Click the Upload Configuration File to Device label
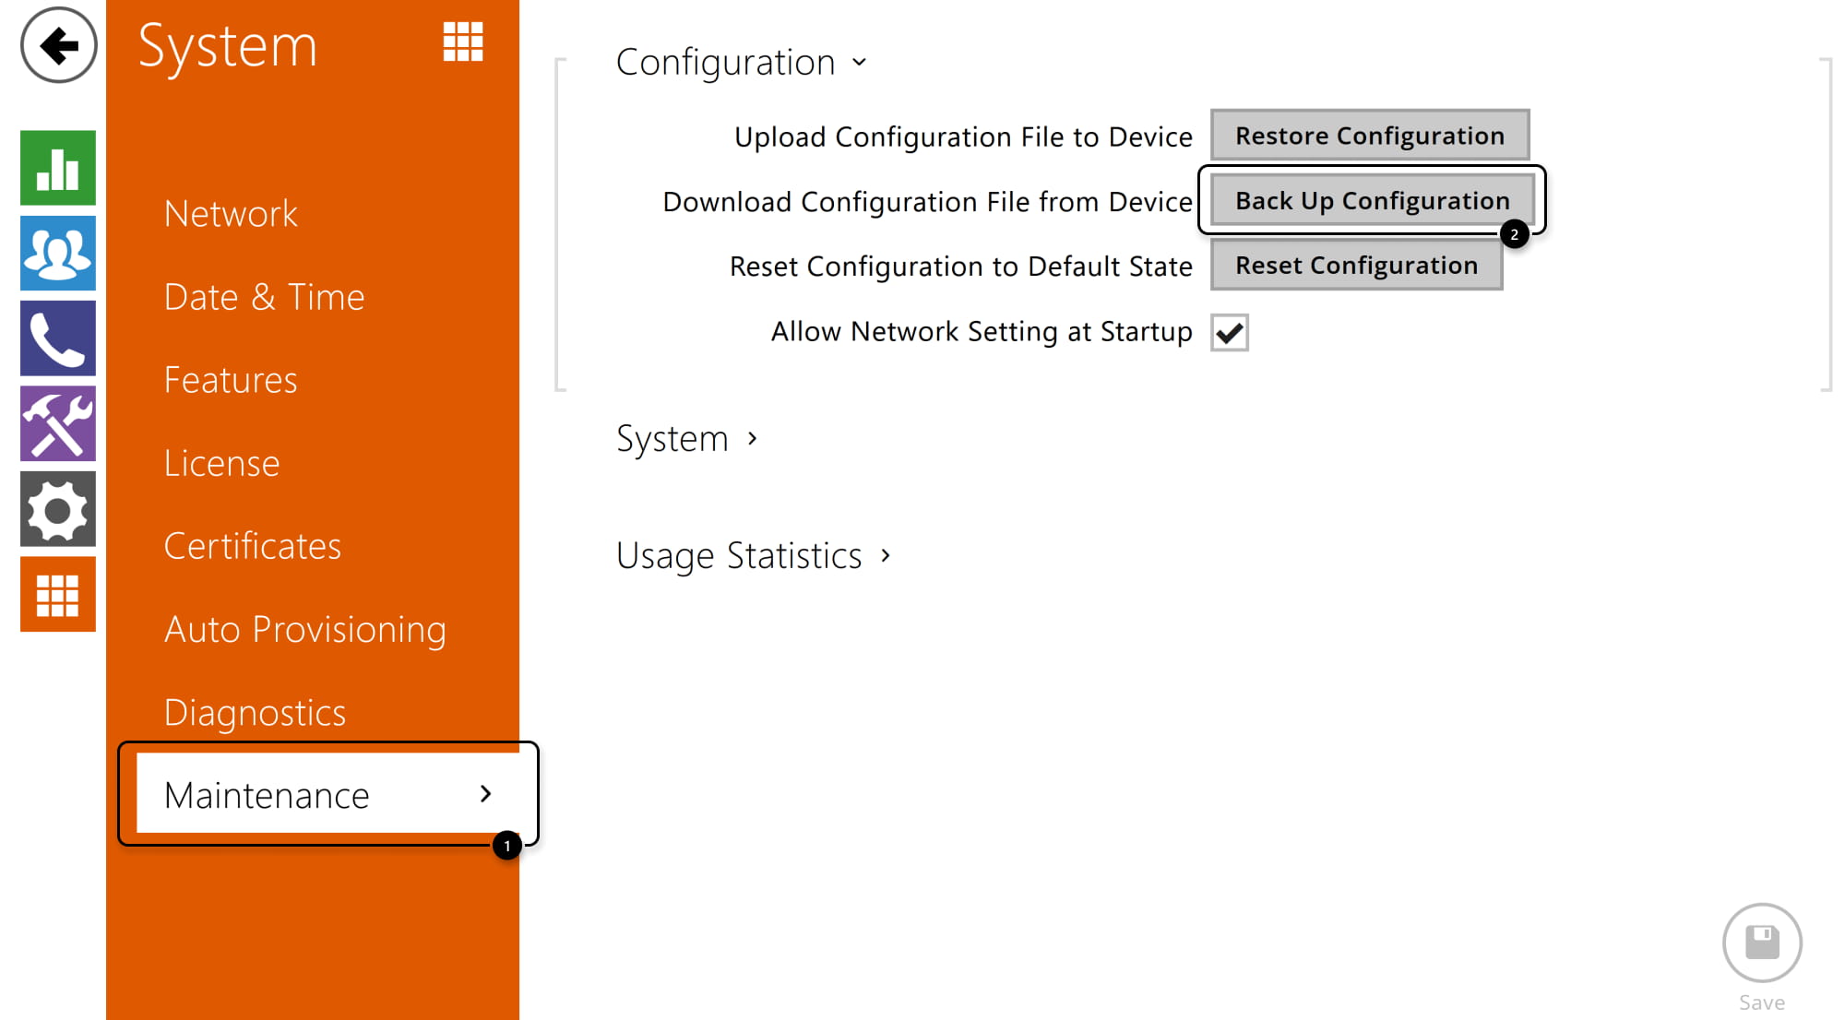1845x1020 pixels. 964,136
